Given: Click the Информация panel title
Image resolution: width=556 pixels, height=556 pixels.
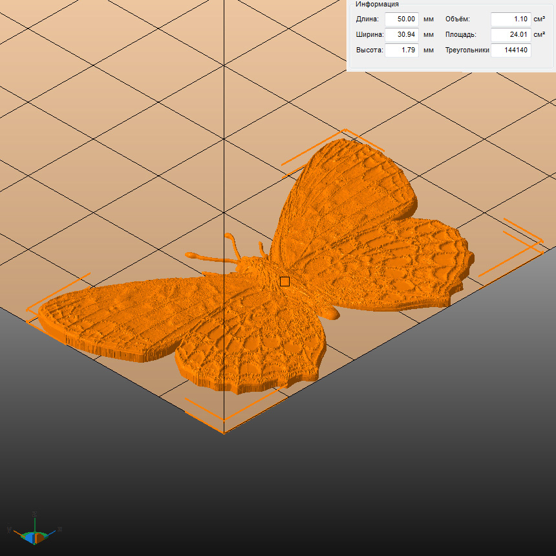Looking at the screenshot, I should click(x=377, y=4).
